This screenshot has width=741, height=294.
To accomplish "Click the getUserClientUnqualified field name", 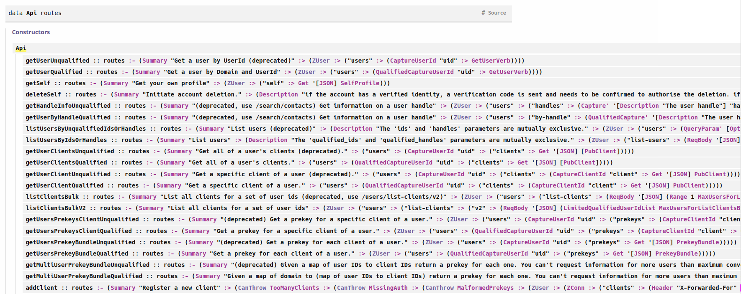I will click(68, 174).
